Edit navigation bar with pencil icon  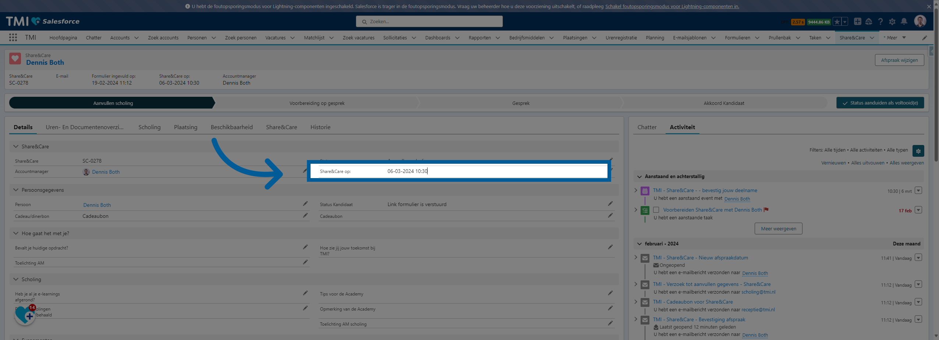[x=924, y=38]
